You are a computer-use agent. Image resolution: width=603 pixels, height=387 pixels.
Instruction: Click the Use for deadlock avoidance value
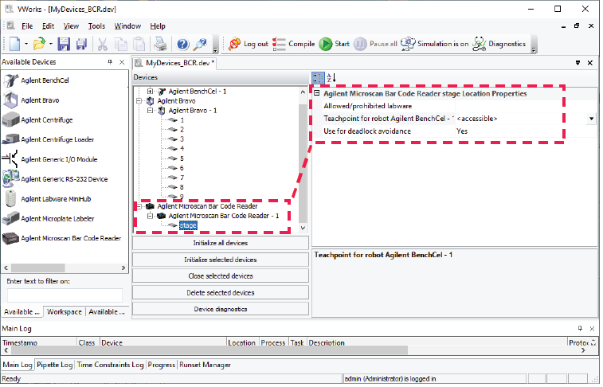[525, 131]
